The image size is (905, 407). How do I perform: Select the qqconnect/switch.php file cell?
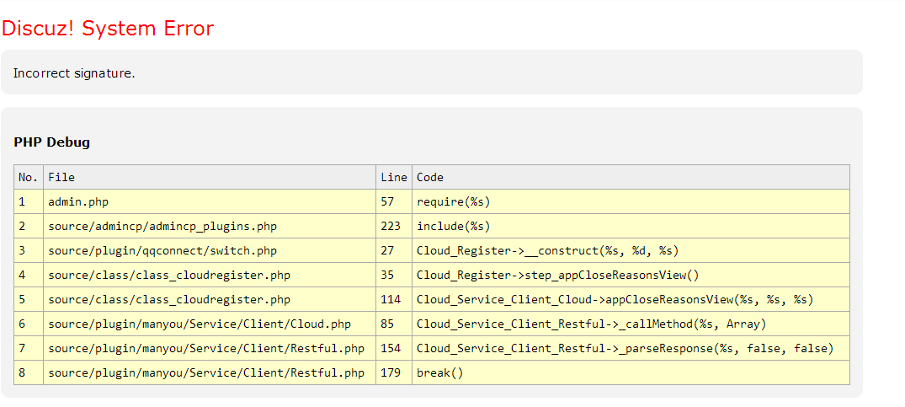(162, 250)
